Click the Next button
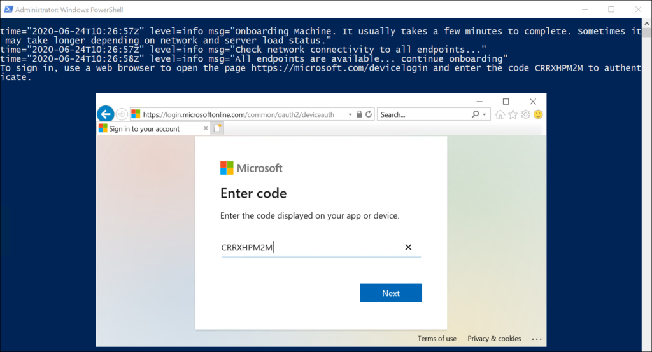The width and height of the screenshot is (652, 352). 391,293
